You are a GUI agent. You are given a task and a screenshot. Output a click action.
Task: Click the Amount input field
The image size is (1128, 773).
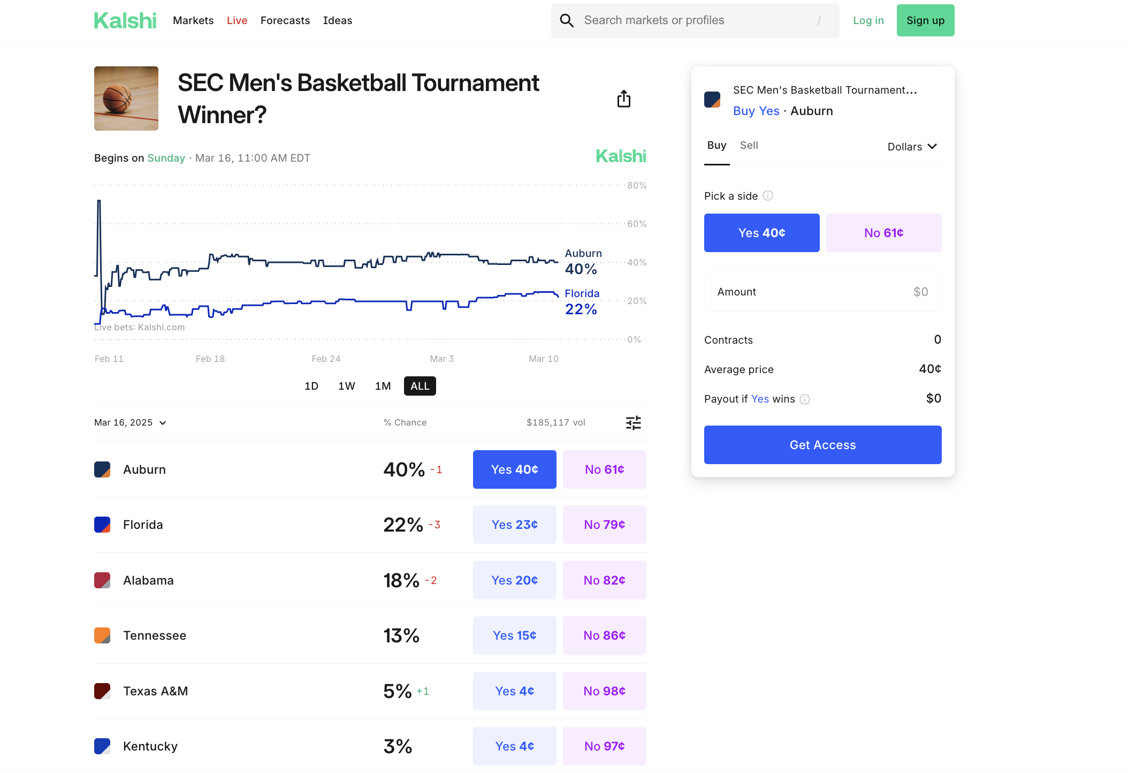tap(823, 292)
